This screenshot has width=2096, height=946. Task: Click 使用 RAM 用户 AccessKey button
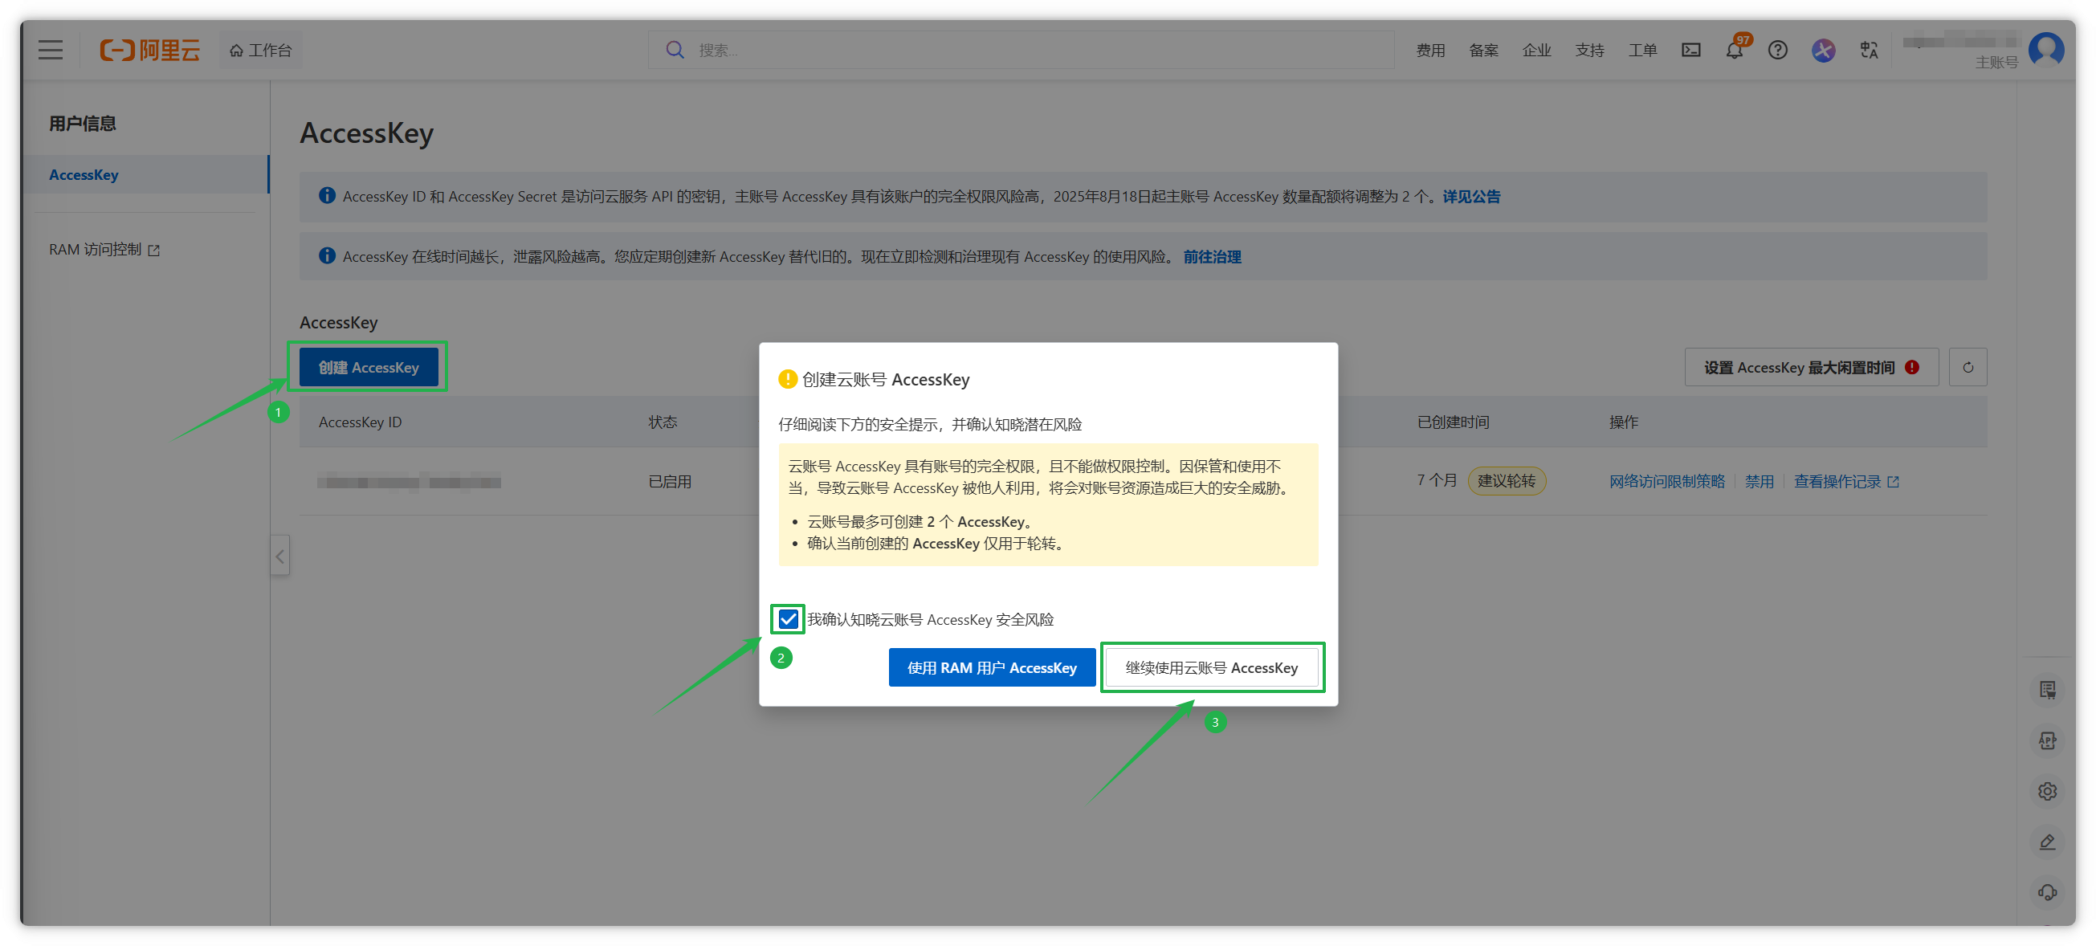tap(991, 668)
